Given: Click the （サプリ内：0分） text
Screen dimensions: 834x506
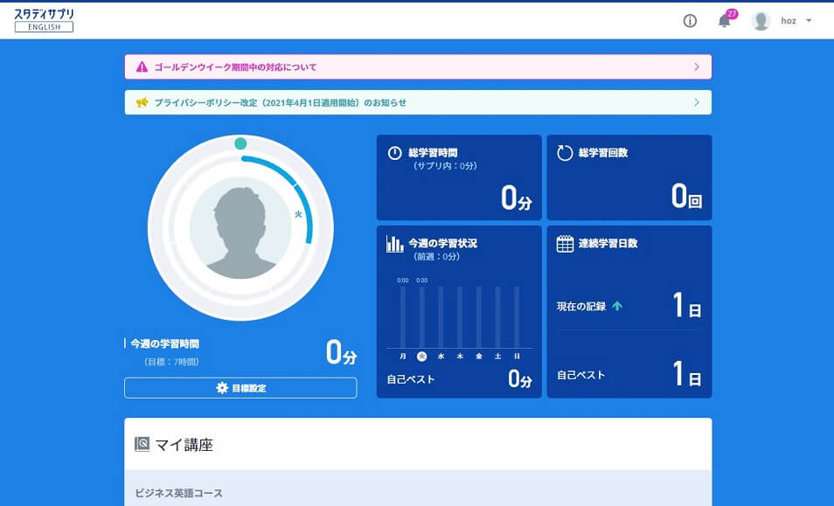Looking at the screenshot, I should click(x=445, y=166).
